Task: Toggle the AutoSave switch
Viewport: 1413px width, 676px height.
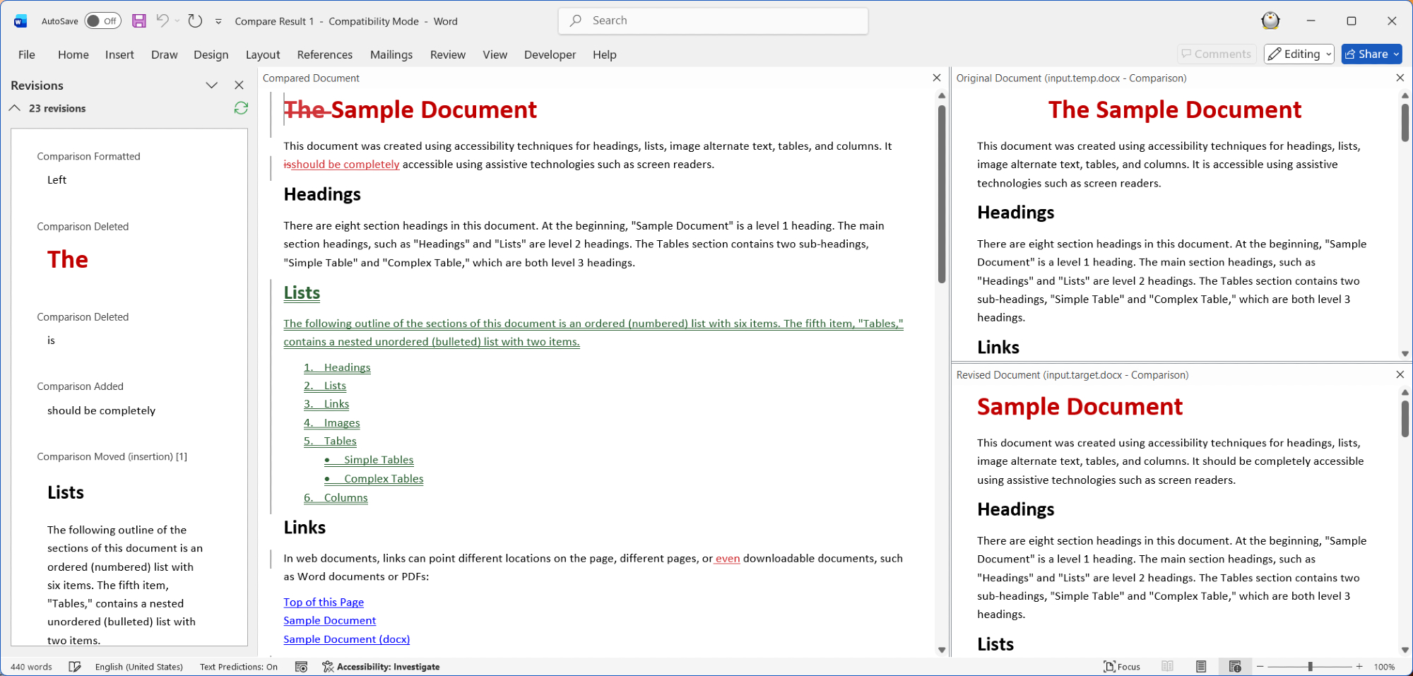Action: click(102, 21)
